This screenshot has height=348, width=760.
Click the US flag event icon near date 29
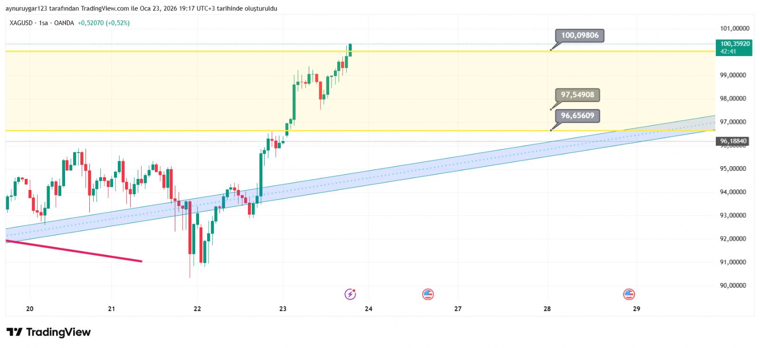pos(629,294)
